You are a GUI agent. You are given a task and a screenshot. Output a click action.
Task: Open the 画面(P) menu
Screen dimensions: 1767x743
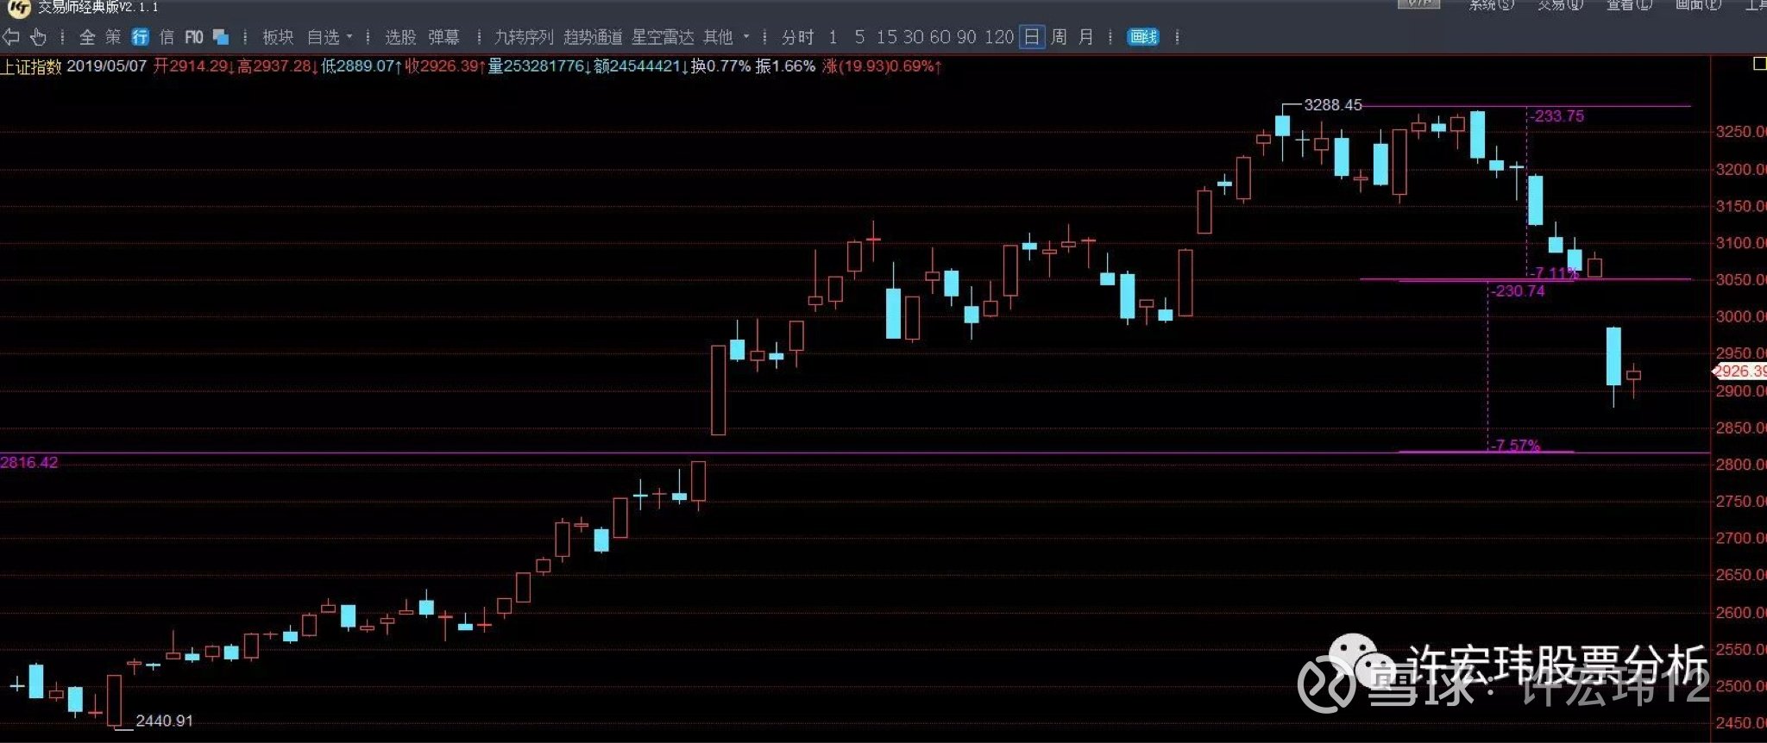(x=1698, y=4)
